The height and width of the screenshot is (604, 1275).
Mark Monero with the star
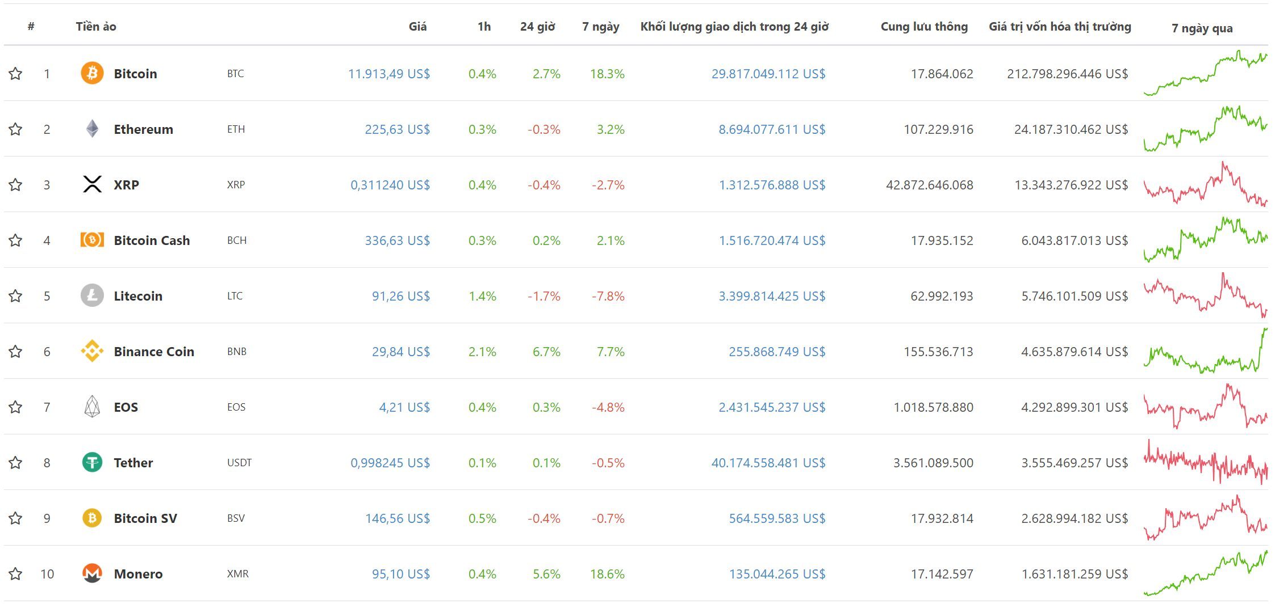click(15, 573)
